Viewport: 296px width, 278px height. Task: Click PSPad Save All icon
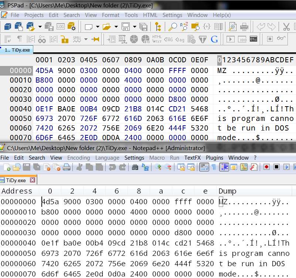click(x=143, y=27)
